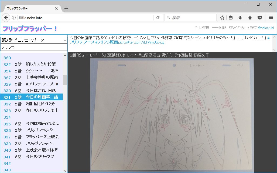Go to the home page icon
Screen dimensions: 277x173
250,18
